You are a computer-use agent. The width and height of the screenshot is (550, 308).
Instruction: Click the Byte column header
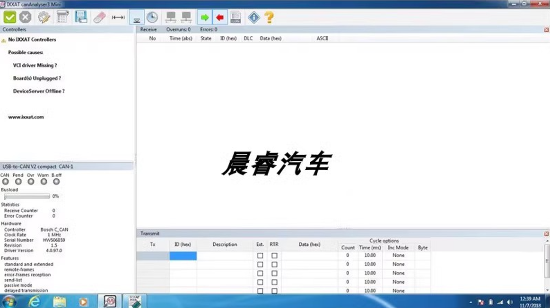click(x=423, y=248)
